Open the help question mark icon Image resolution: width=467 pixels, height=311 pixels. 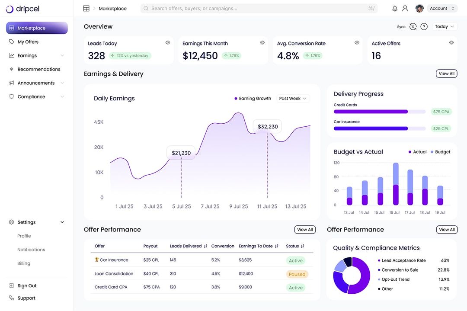[x=424, y=26]
